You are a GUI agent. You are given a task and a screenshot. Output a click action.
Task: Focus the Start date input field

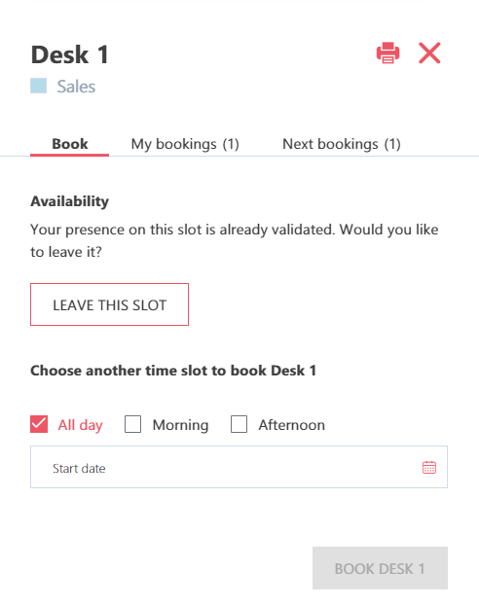click(x=239, y=467)
